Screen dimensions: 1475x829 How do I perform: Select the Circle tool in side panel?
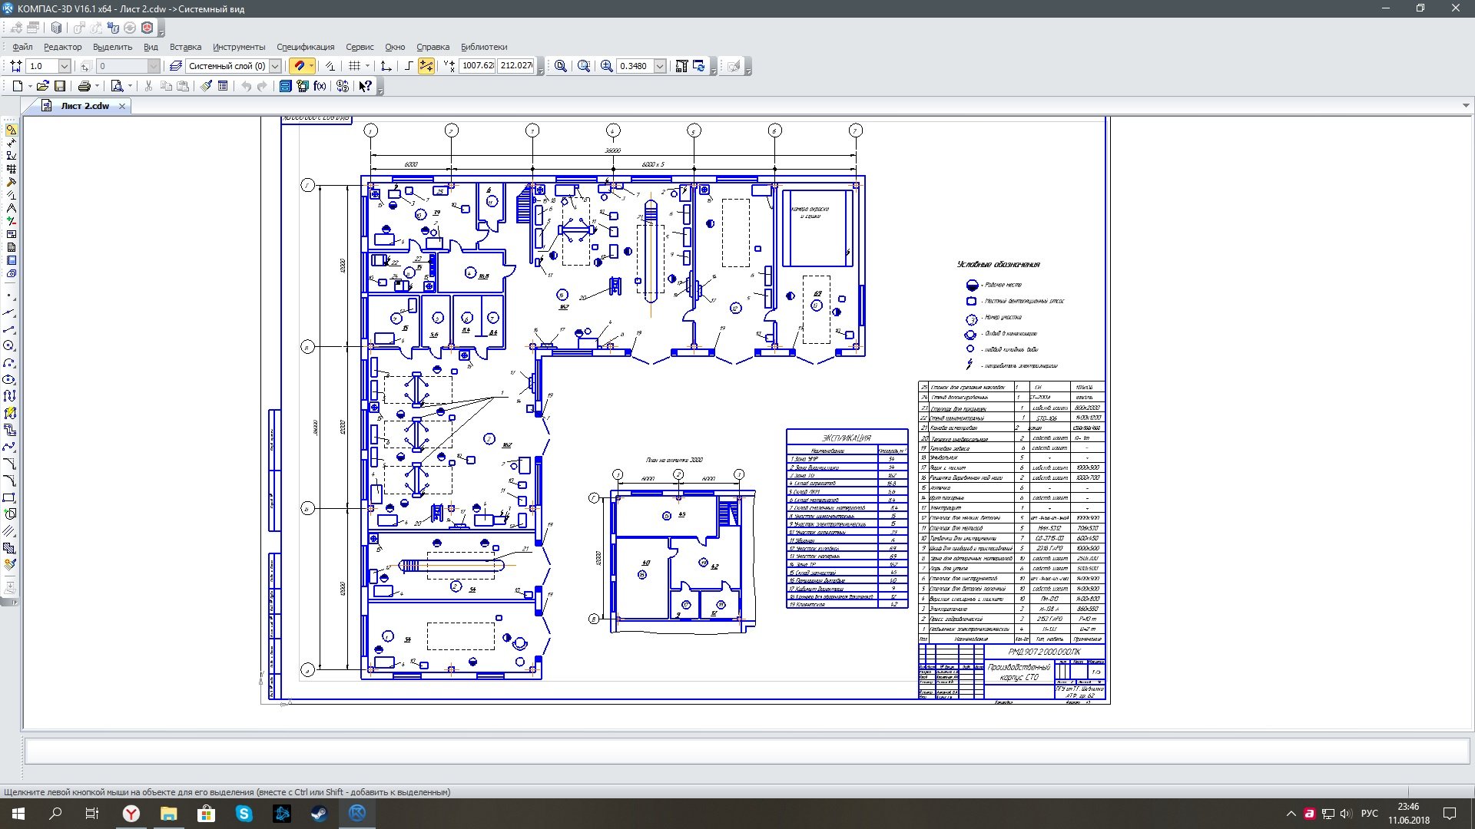[10, 346]
